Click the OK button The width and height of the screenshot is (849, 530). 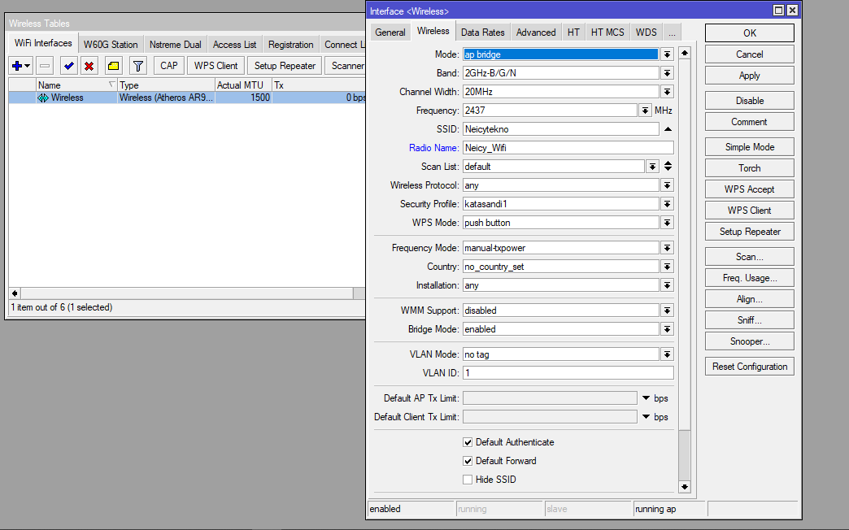coord(749,33)
